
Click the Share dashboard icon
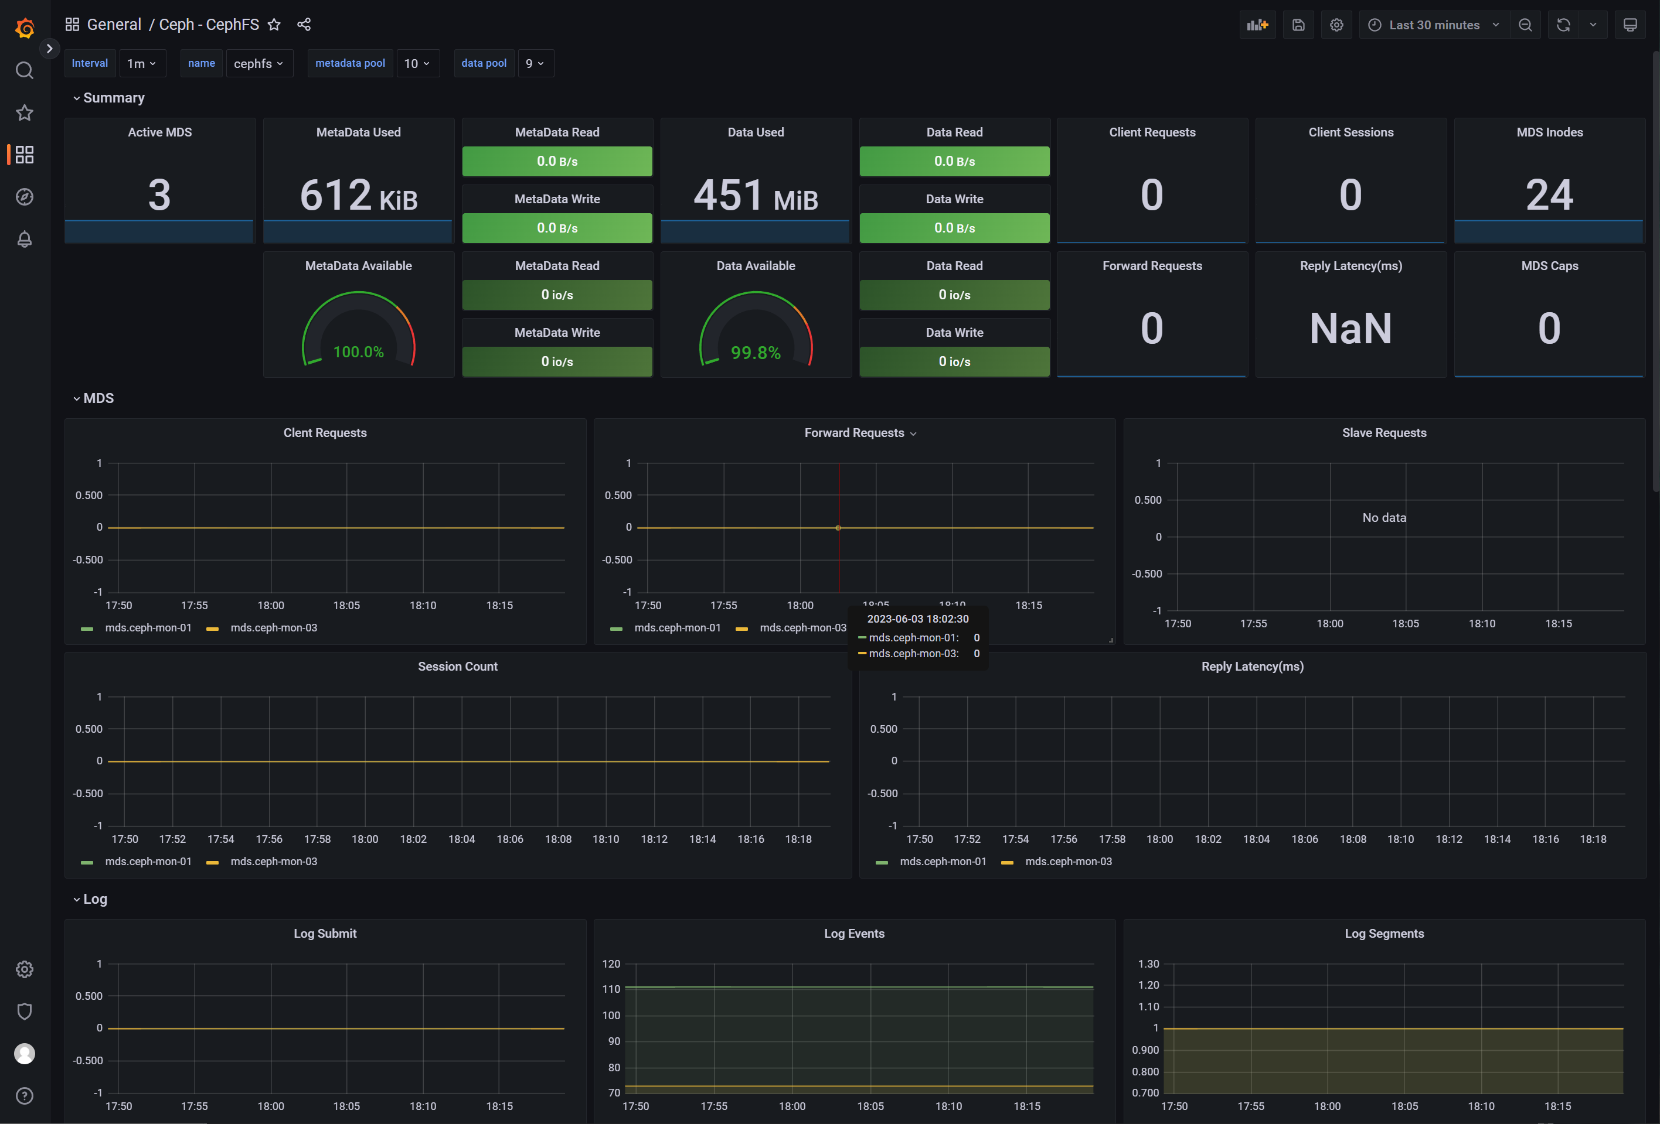point(304,25)
